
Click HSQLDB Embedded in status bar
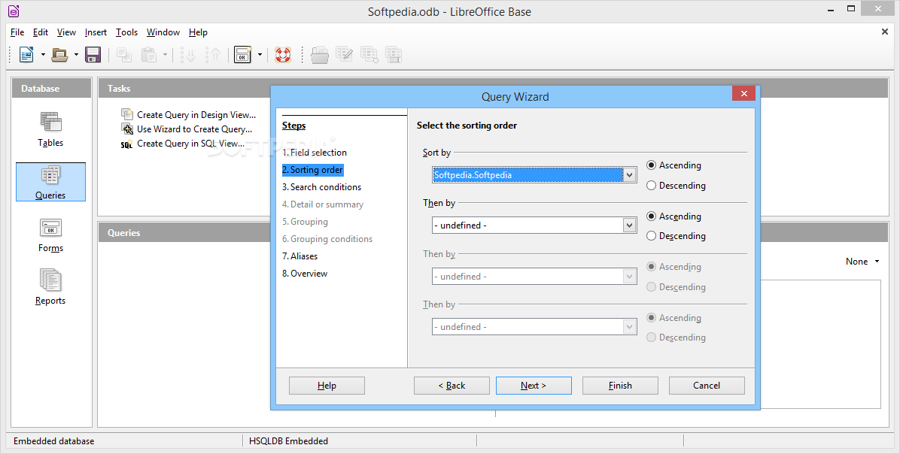[289, 440]
